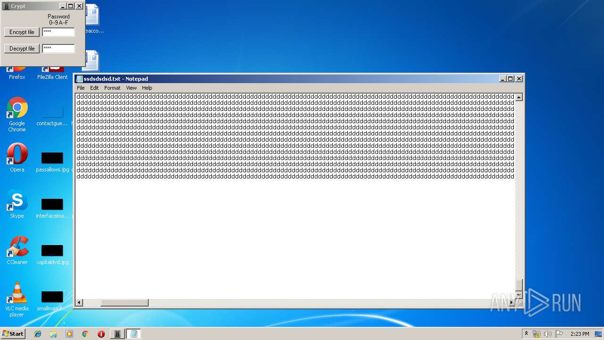Click the volume speaker tray icon
The image size is (604, 340).
click(x=548, y=334)
